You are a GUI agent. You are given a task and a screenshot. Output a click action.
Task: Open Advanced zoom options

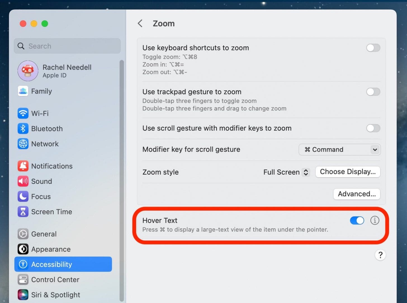(356, 194)
